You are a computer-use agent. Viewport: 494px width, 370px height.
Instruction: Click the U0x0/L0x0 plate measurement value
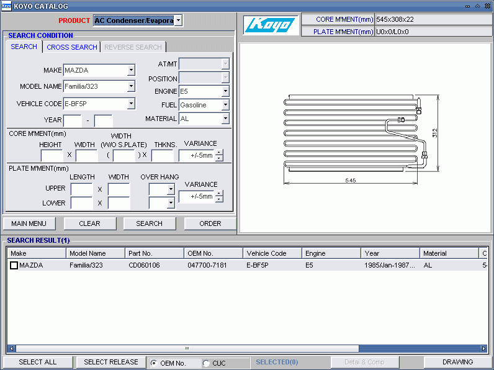click(392, 32)
